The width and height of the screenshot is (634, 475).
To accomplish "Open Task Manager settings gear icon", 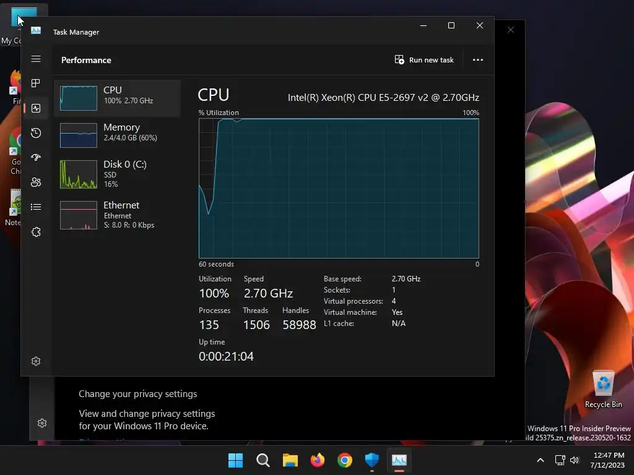I will coord(35,361).
